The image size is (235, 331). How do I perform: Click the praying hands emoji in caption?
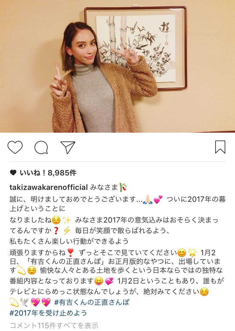(148, 199)
